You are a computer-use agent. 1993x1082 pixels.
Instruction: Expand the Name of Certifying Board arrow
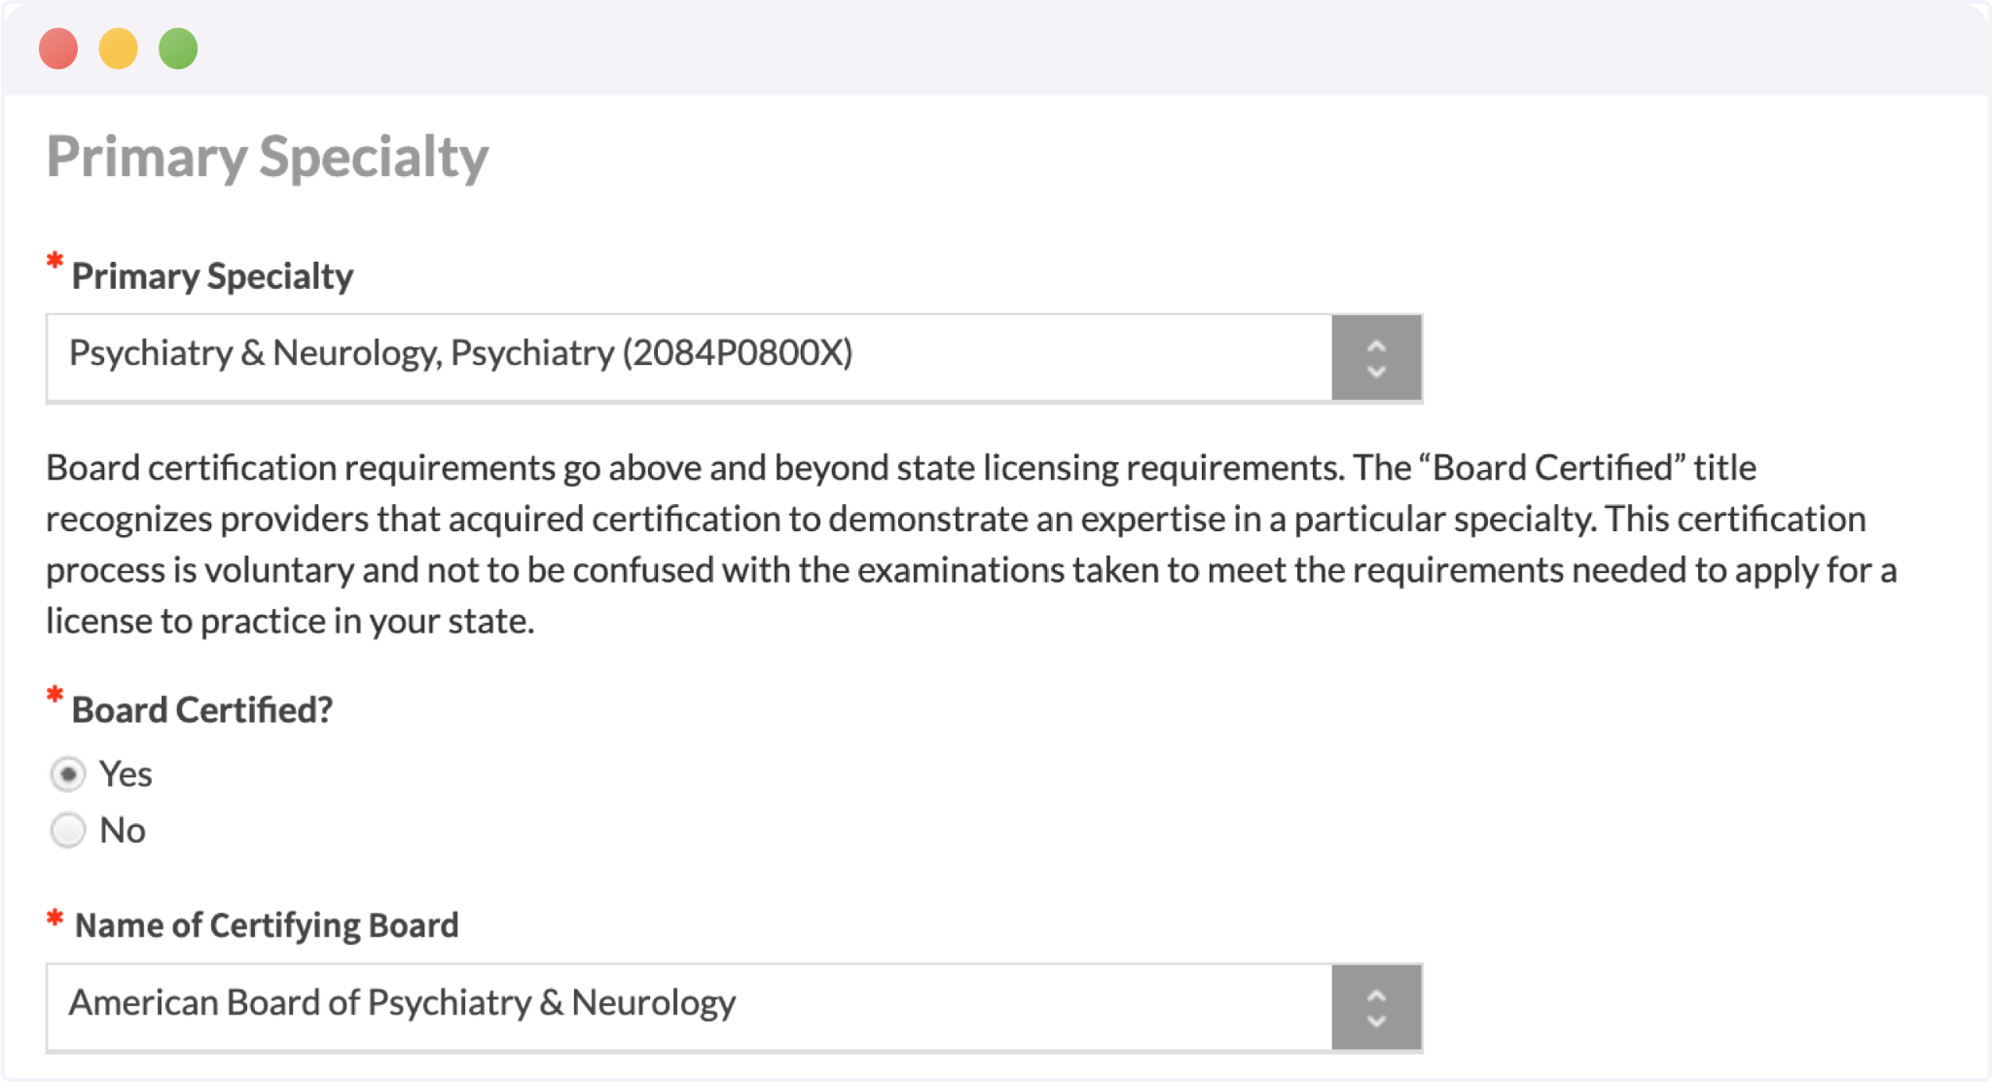coord(1376,1008)
